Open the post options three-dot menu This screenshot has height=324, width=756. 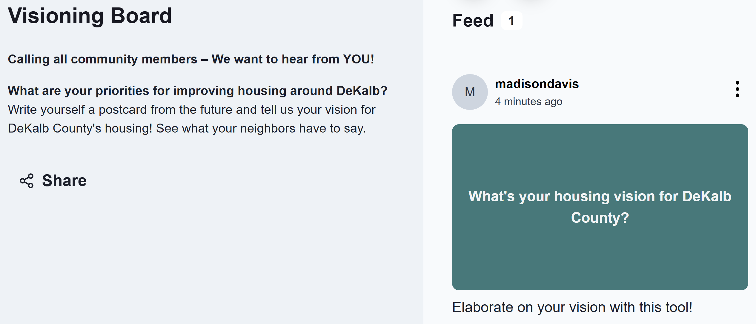point(737,89)
